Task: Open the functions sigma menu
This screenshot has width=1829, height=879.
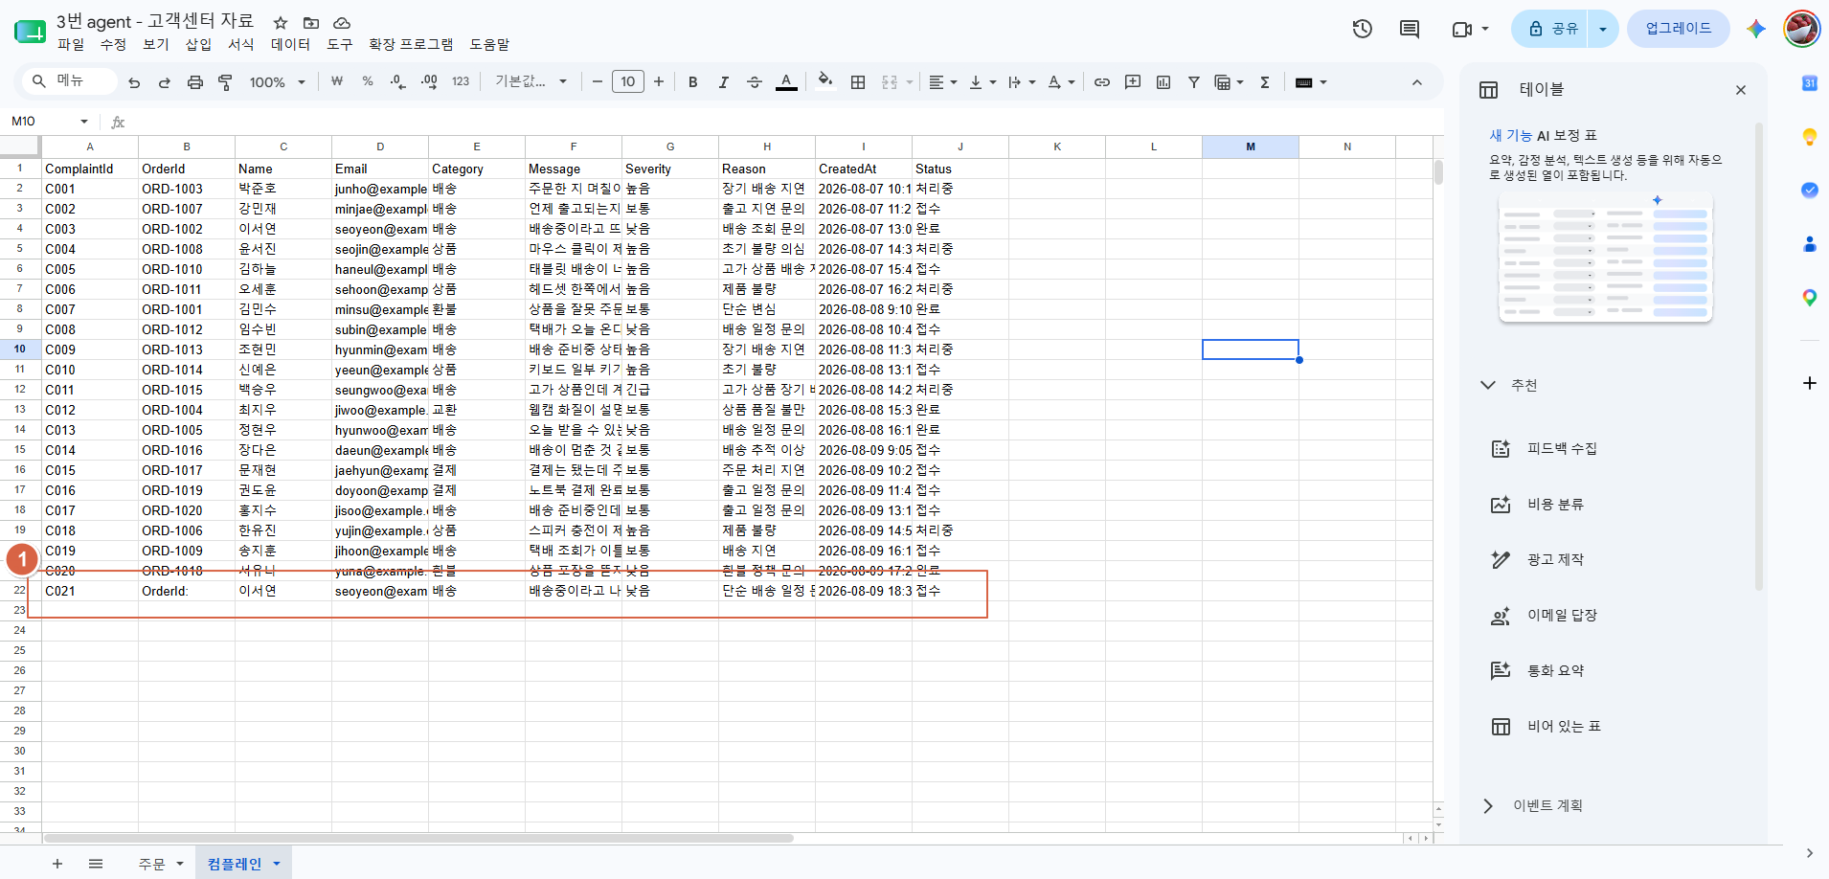Action: tap(1265, 82)
